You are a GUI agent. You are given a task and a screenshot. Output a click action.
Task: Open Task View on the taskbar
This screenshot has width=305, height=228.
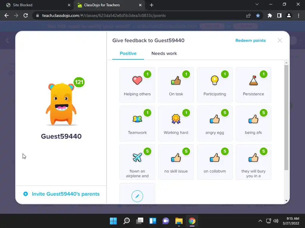pyautogui.click(x=139, y=221)
